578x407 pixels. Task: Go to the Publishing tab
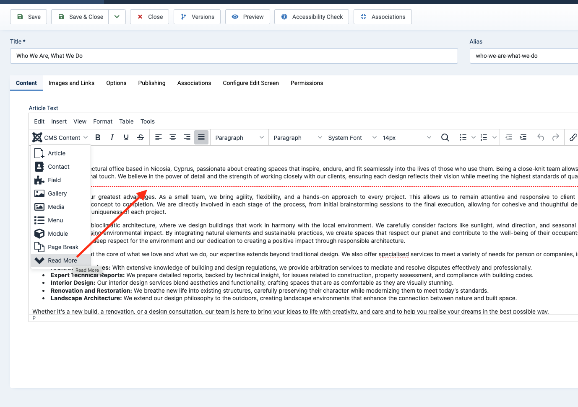[152, 83]
